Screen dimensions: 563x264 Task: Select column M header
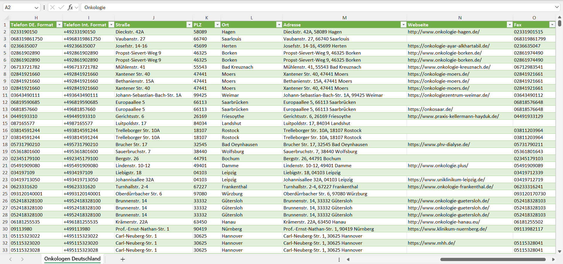pos(344,18)
